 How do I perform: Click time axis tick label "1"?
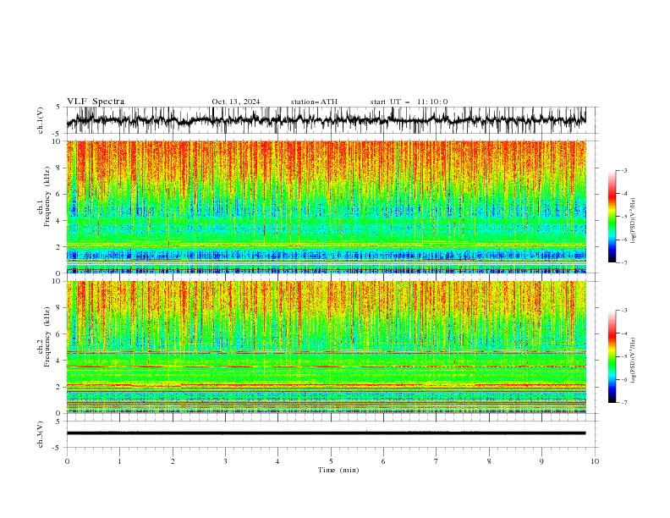(119, 461)
